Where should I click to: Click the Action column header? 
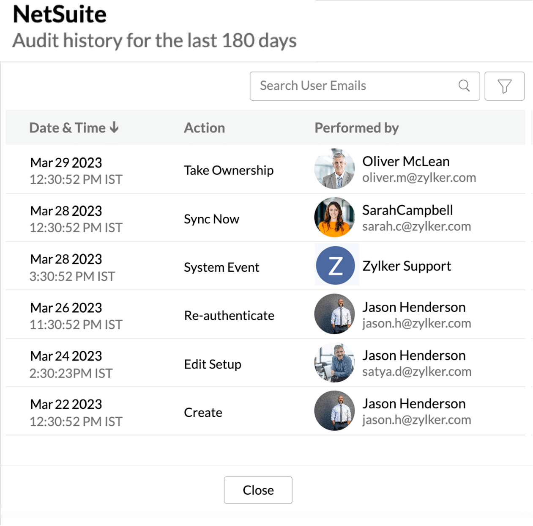point(204,128)
